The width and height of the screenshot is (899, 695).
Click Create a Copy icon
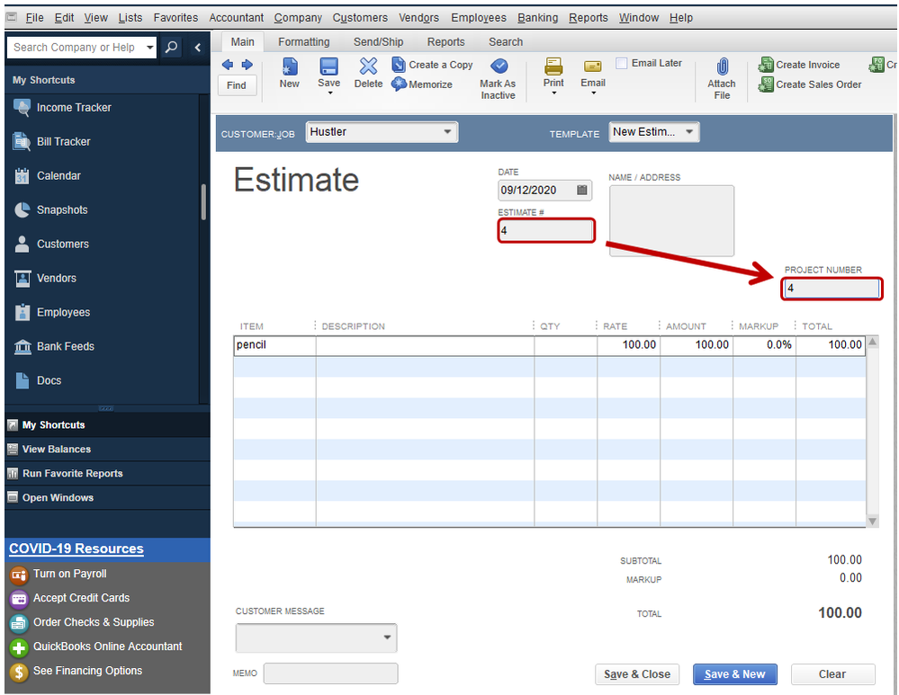pyautogui.click(x=399, y=65)
